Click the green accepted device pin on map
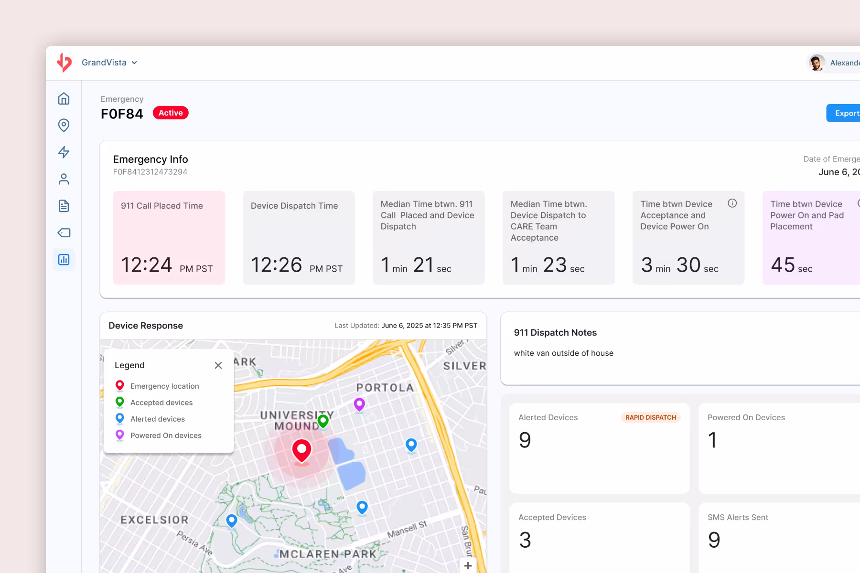 (323, 422)
